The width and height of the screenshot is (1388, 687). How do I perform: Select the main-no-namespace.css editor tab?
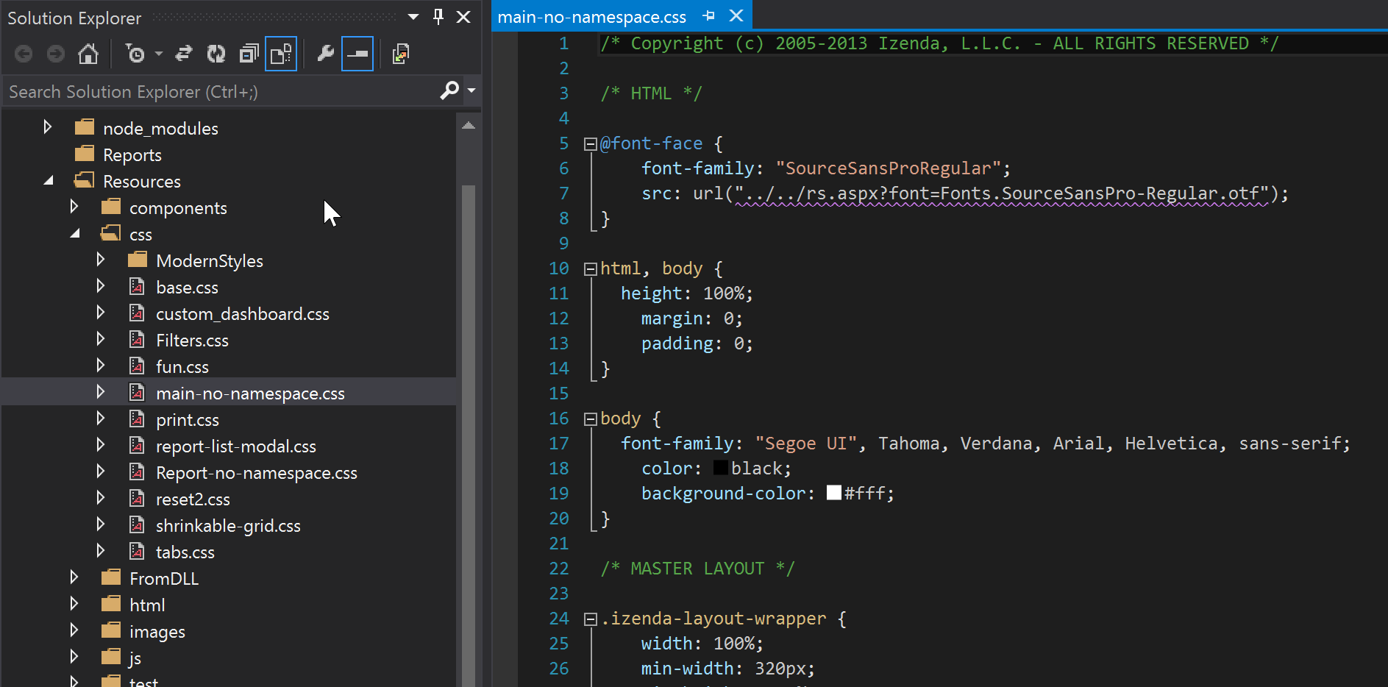[592, 16]
